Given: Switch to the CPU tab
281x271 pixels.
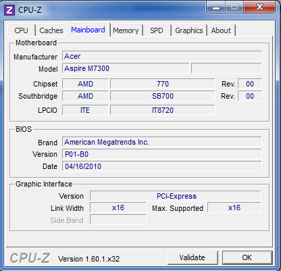Looking at the screenshot, I should pos(22,30).
